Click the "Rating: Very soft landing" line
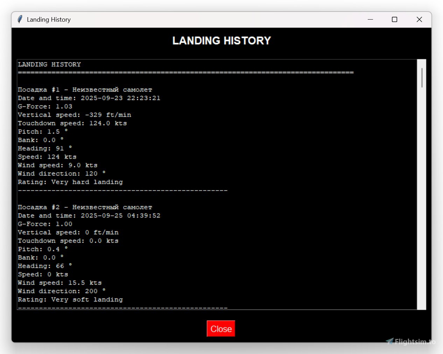 (70, 300)
